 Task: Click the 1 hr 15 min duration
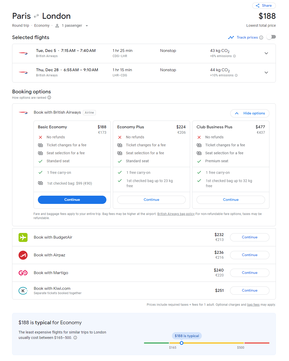122,70
